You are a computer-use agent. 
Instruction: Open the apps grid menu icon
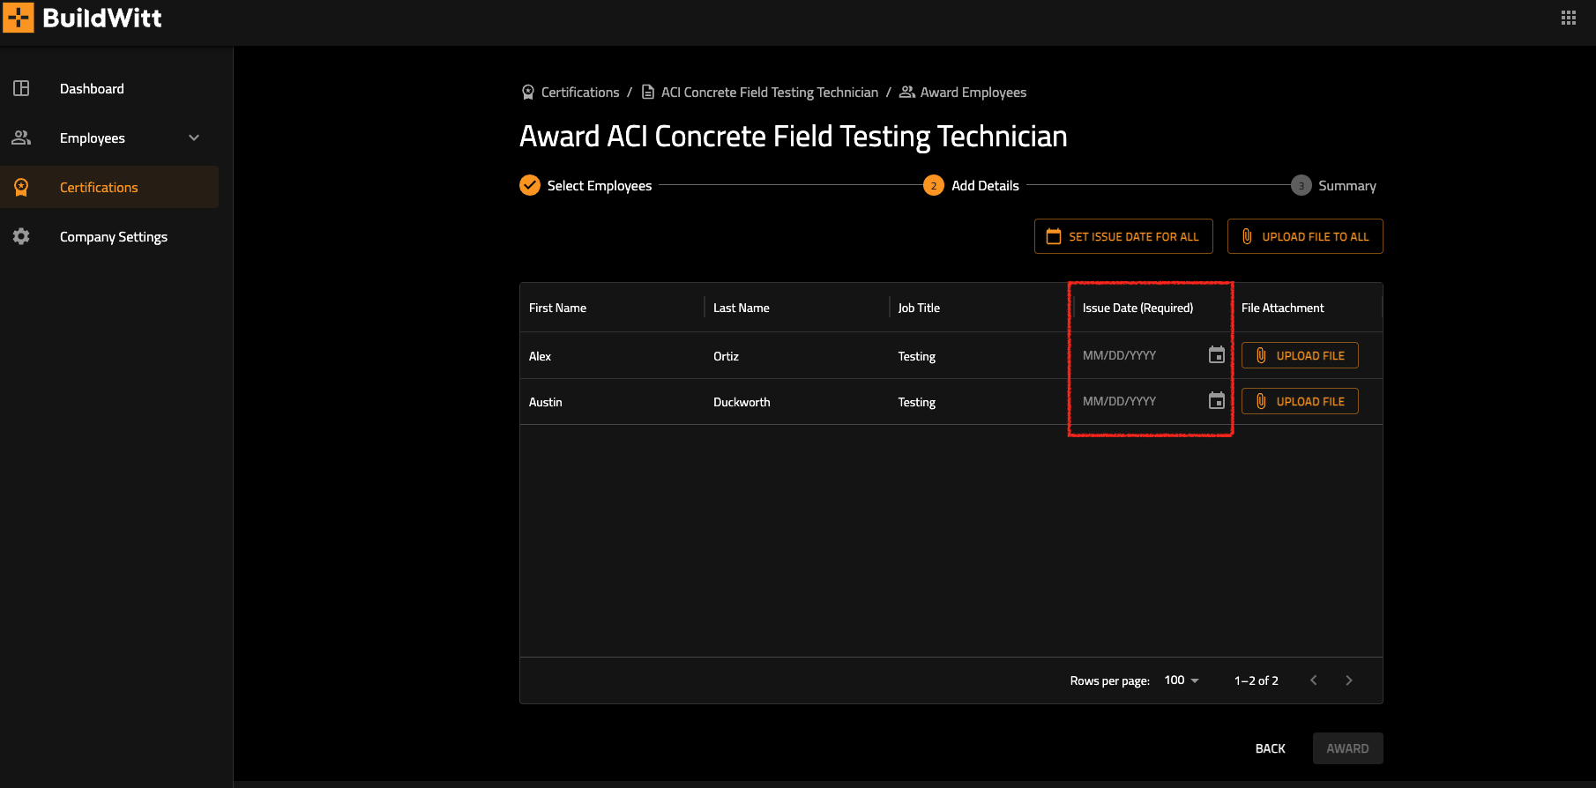(x=1568, y=18)
